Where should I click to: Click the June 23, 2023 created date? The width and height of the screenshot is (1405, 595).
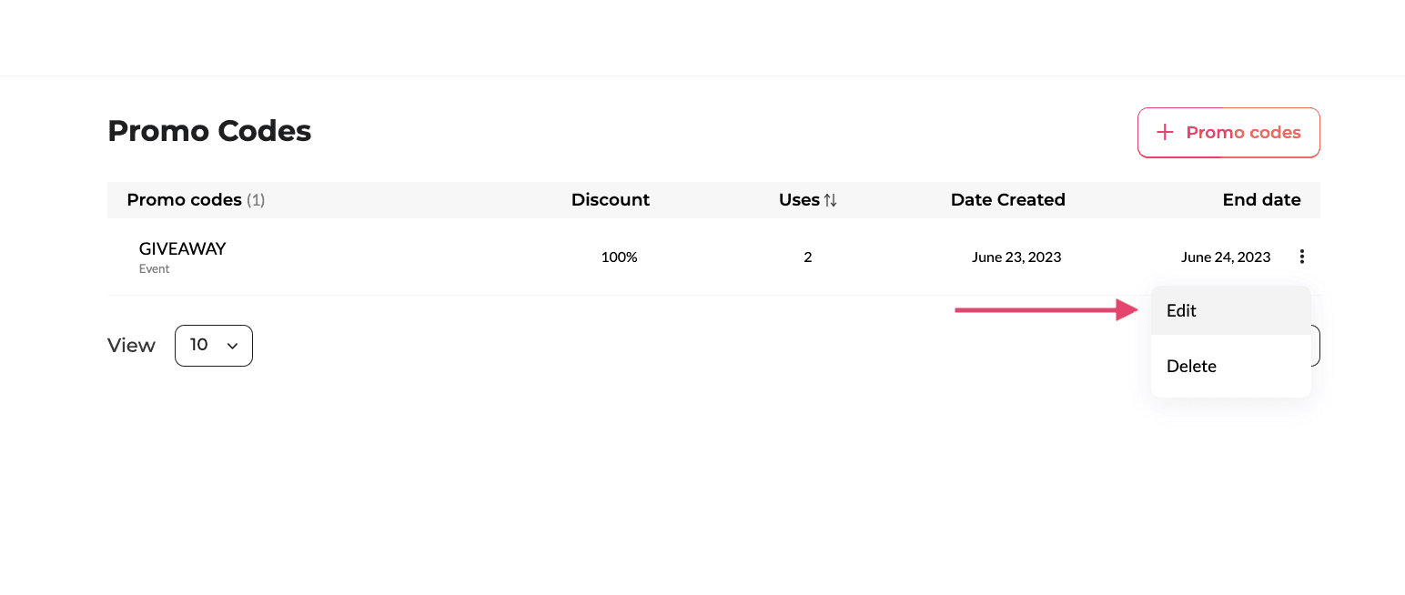(x=1016, y=257)
